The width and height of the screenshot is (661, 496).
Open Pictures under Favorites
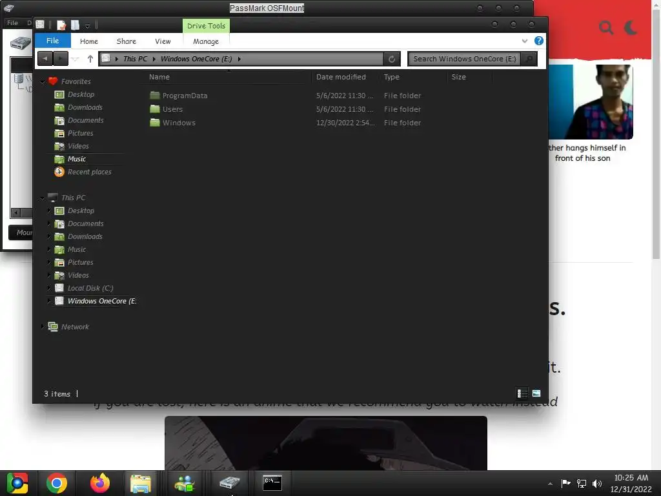(80, 133)
